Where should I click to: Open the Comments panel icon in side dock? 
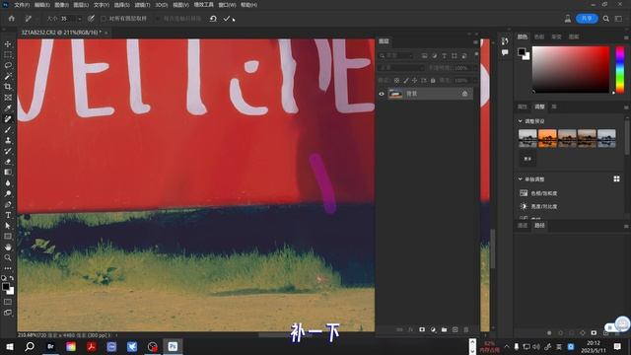[x=505, y=52]
